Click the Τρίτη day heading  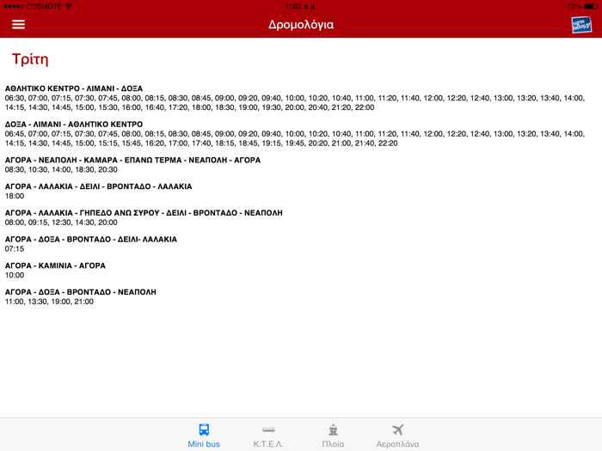tap(30, 59)
